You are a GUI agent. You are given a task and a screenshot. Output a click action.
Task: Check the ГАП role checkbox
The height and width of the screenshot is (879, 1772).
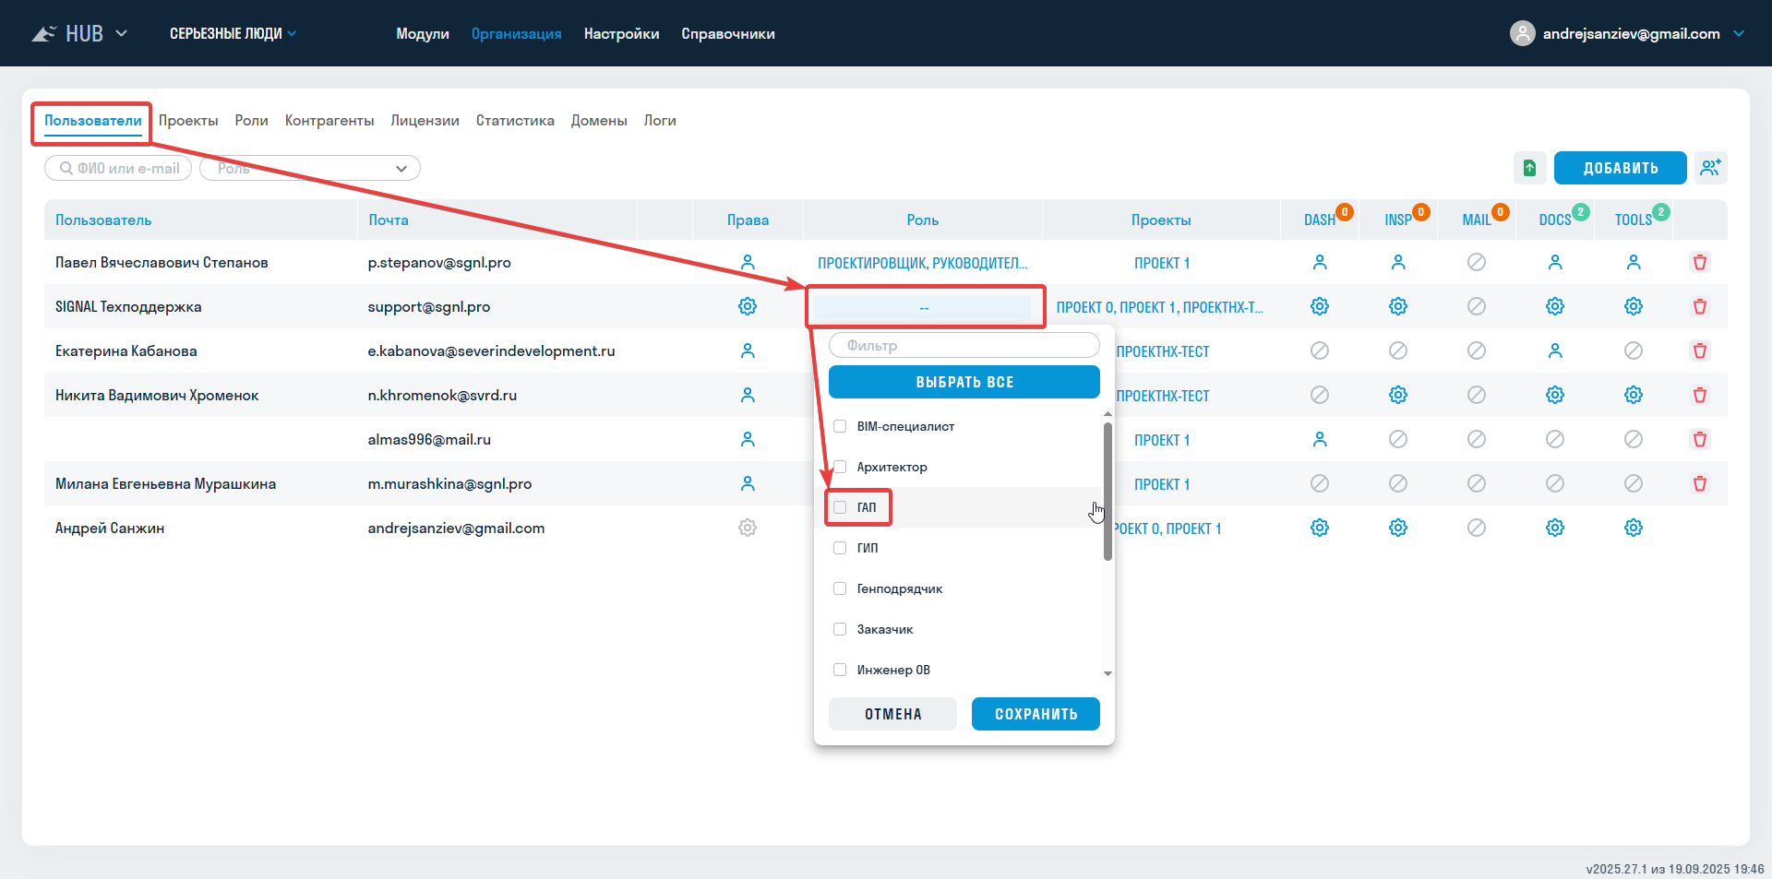[840, 507]
